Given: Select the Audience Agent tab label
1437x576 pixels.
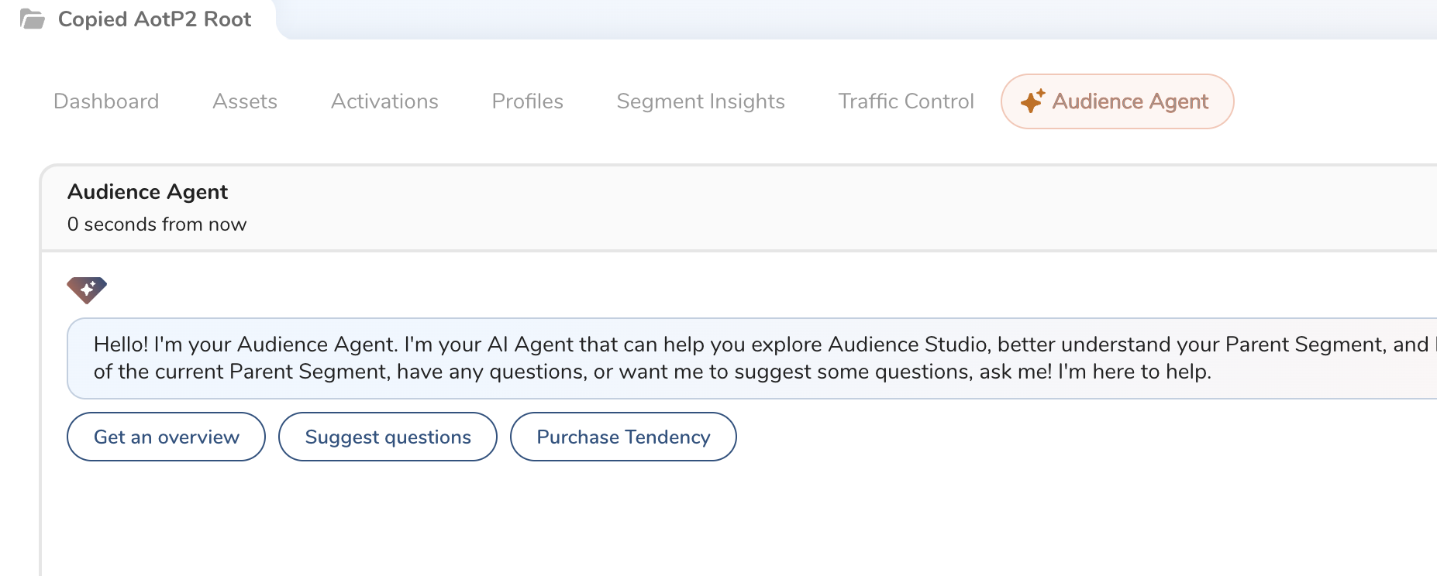Looking at the screenshot, I should point(1130,101).
